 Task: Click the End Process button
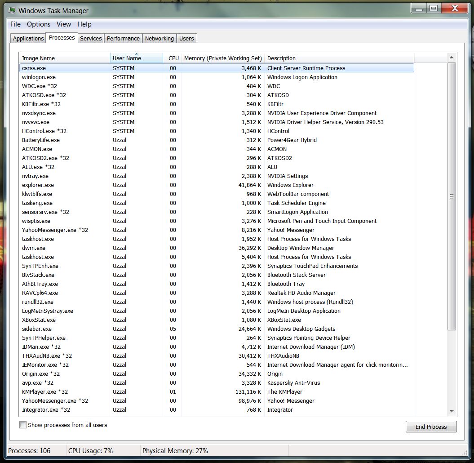431,427
